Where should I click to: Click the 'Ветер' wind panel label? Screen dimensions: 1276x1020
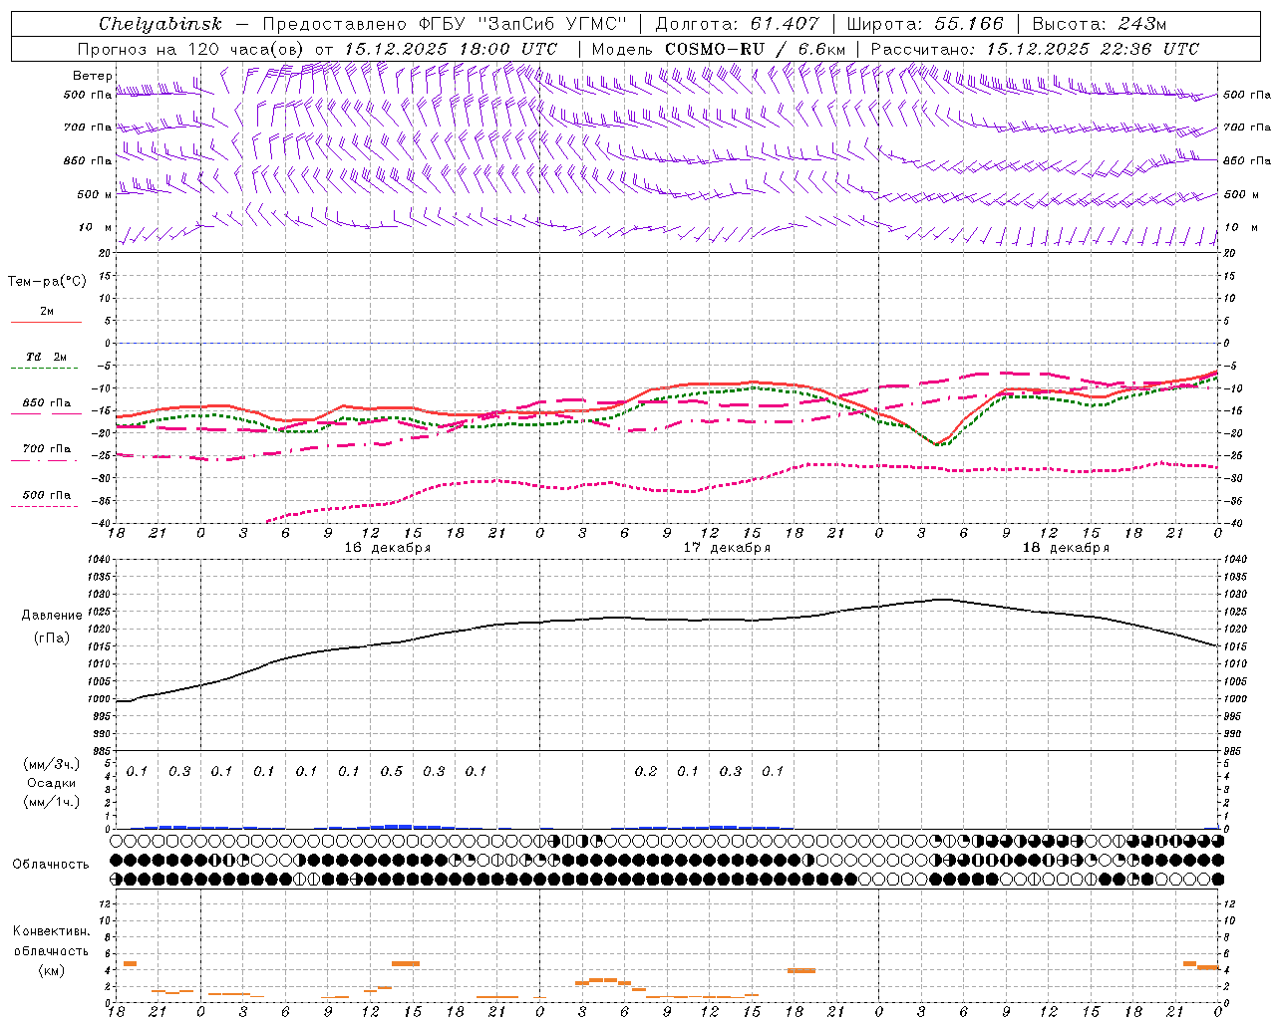93,76
